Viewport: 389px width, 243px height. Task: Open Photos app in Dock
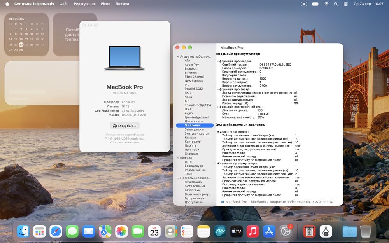pos(121,231)
